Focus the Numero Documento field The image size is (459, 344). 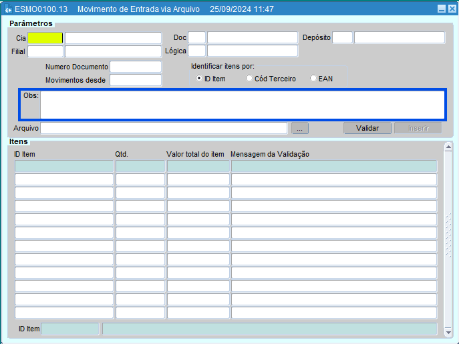coord(136,67)
